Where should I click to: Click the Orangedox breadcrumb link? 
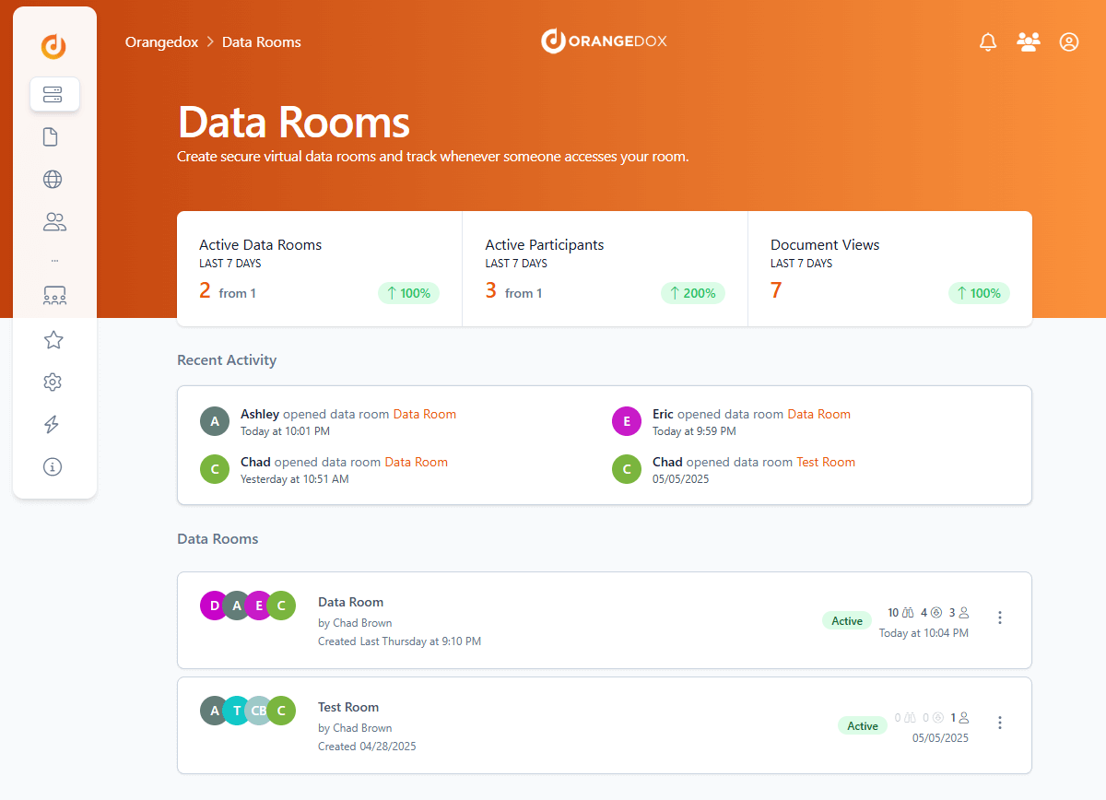click(x=161, y=41)
